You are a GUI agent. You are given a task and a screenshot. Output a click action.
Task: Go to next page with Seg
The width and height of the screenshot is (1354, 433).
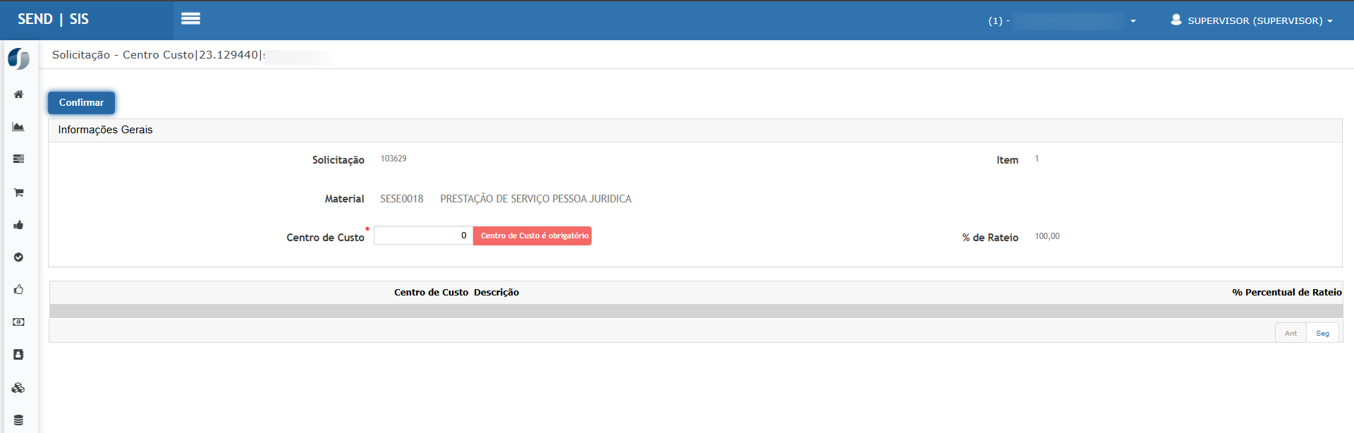pyautogui.click(x=1322, y=333)
